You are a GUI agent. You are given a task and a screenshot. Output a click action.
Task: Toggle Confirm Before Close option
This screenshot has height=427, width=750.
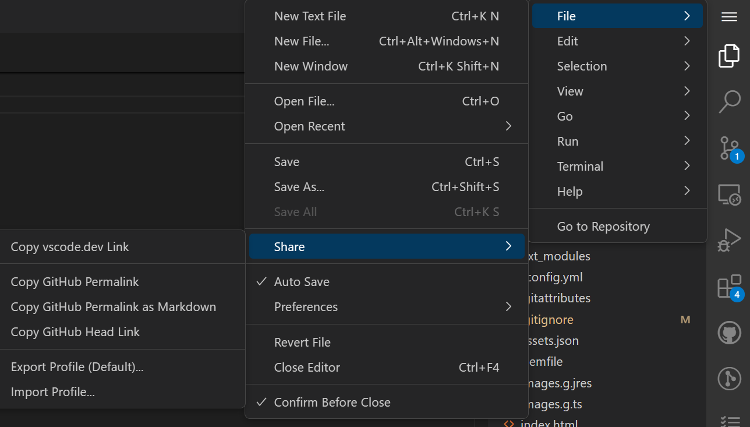[387, 403]
